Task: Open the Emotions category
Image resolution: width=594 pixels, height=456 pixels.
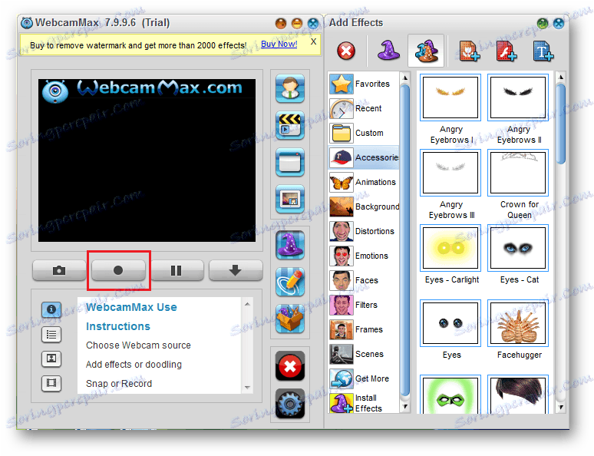Action: click(364, 256)
